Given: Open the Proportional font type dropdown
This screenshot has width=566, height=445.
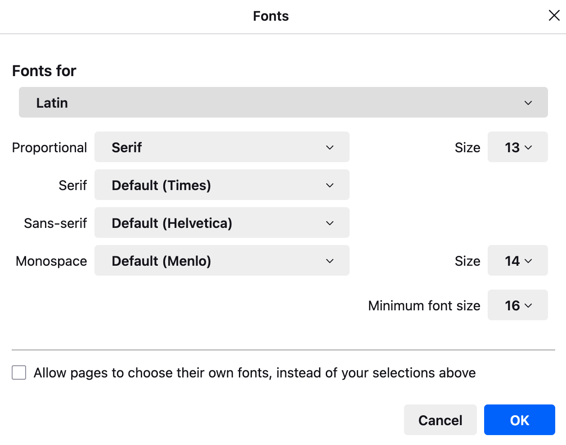Looking at the screenshot, I should 221,147.
